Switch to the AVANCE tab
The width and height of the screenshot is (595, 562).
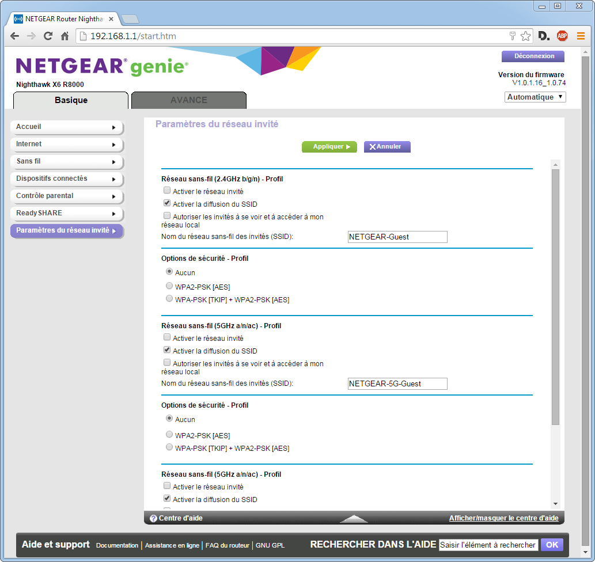[189, 100]
